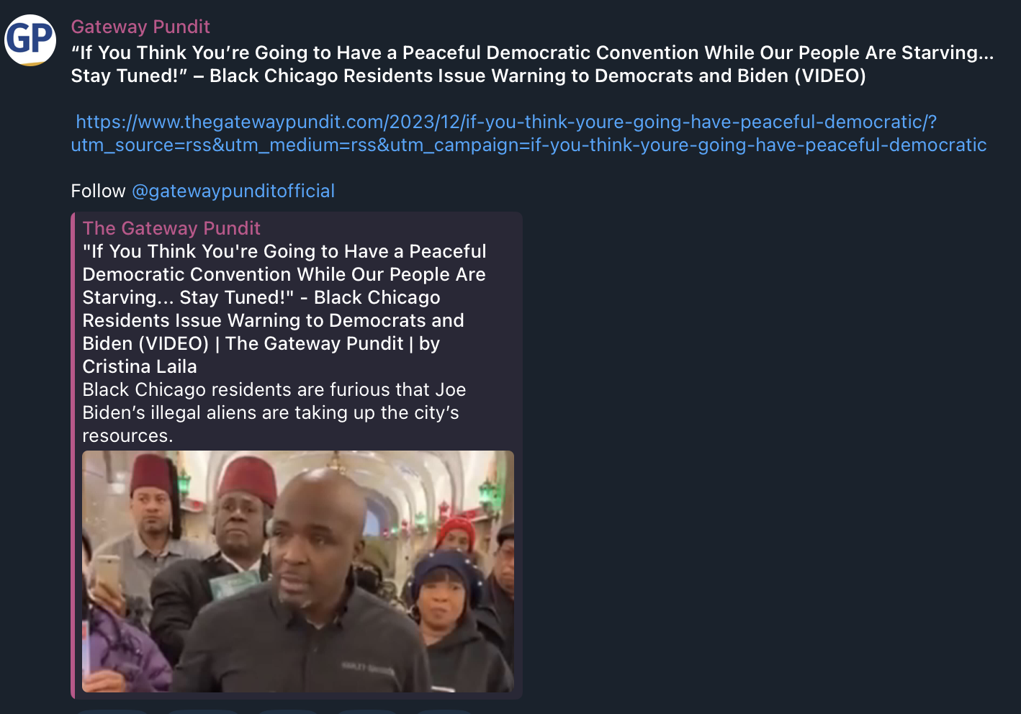Viewport: 1021px width, 714px height.
Task: Select preview description about Black Chicago residents
Action: tap(274, 412)
